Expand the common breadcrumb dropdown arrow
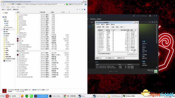 pos(44,4)
